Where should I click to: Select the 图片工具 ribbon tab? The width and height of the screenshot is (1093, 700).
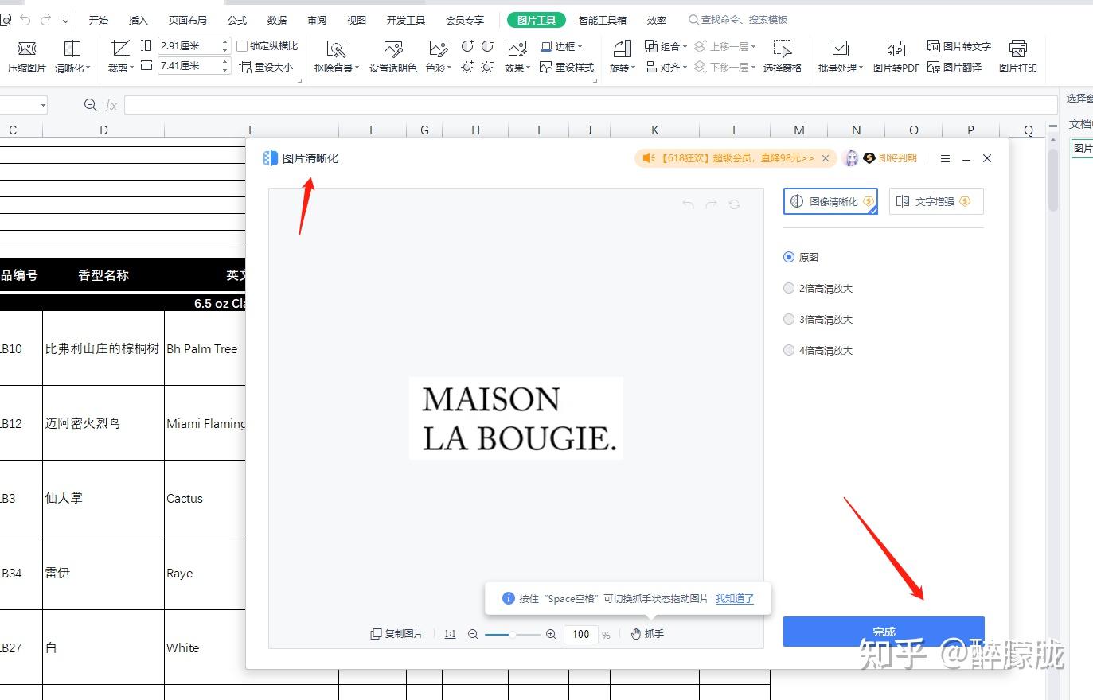[537, 20]
